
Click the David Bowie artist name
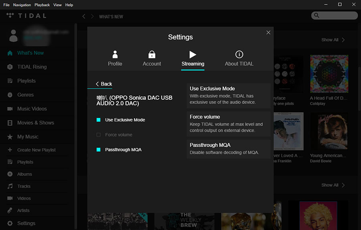(x=320, y=161)
